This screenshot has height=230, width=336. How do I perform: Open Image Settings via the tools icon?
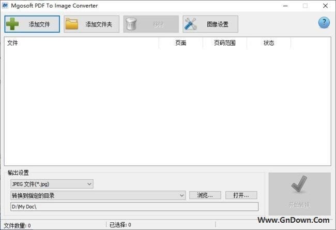click(x=191, y=24)
